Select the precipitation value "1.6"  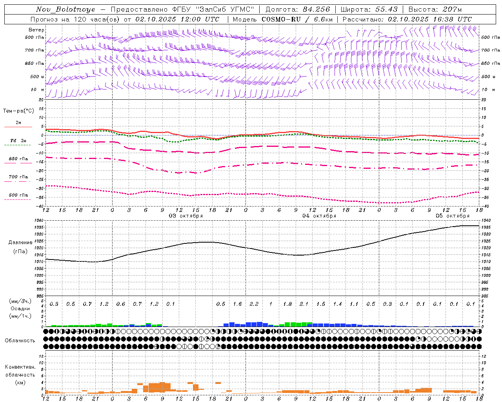pyautogui.click(x=237, y=304)
